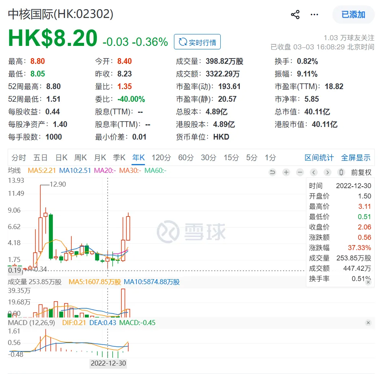Move chart left with the chevron icon
The height and width of the screenshot is (374, 382).
(314, 172)
